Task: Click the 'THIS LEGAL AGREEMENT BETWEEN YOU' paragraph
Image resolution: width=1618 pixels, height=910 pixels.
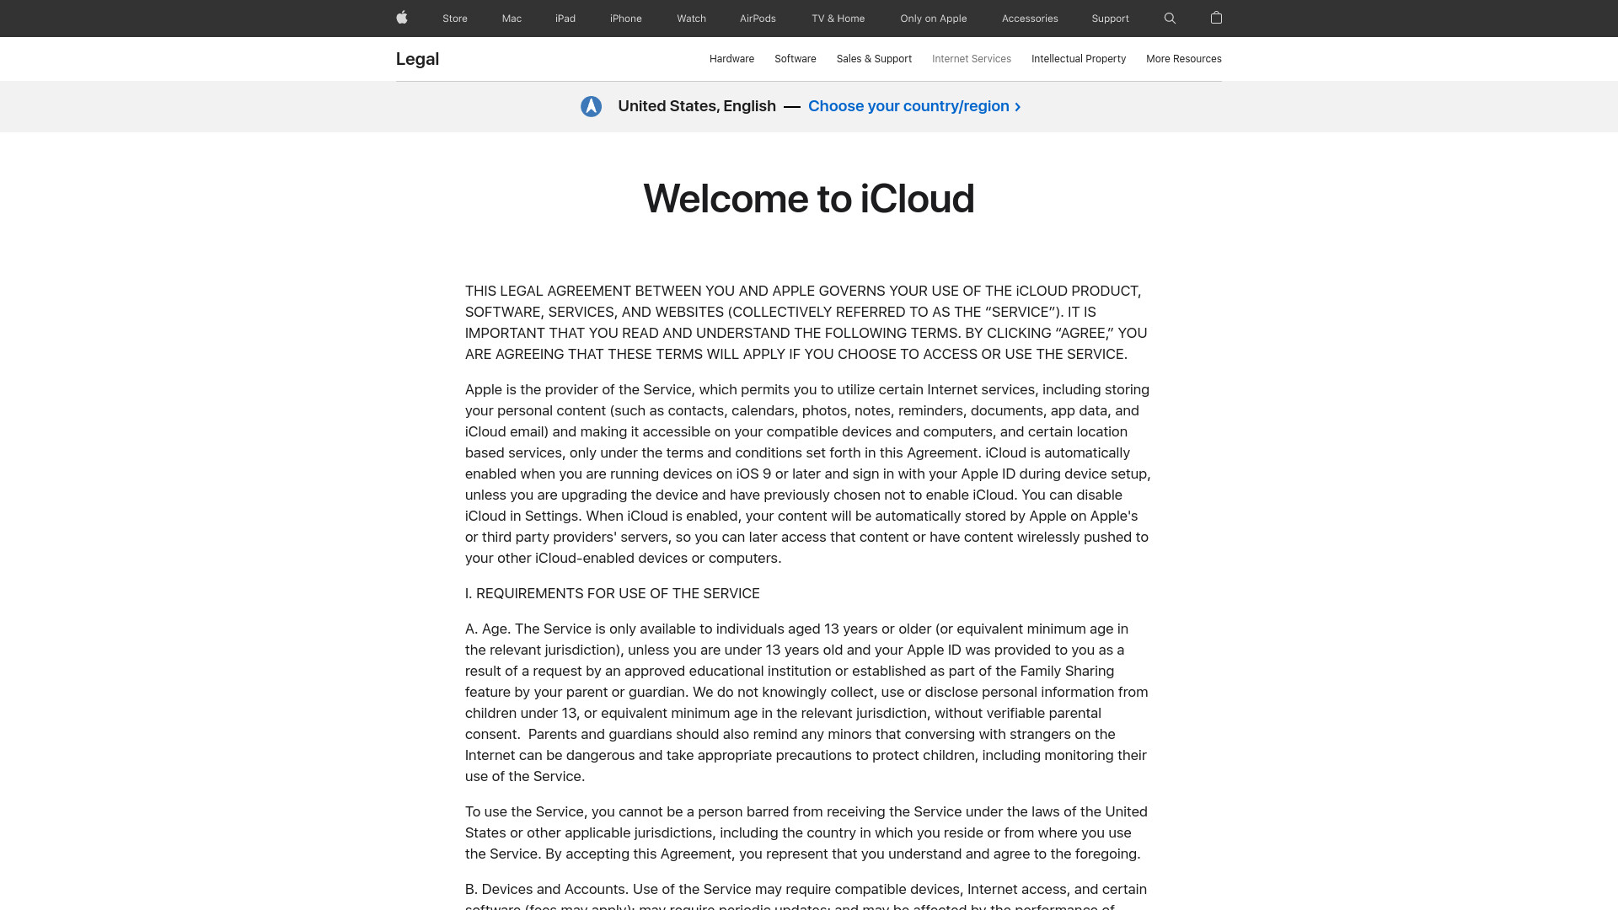Action: pyautogui.click(x=808, y=323)
